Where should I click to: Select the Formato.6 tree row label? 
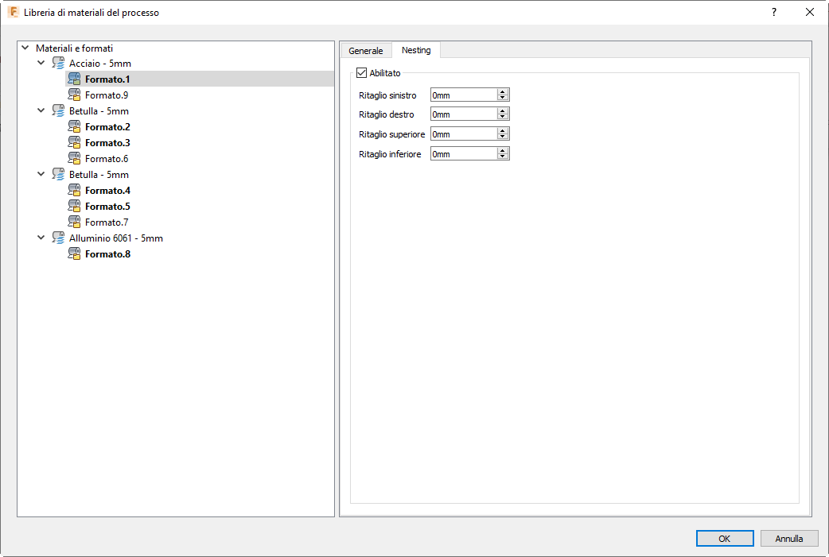(x=107, y=158)
